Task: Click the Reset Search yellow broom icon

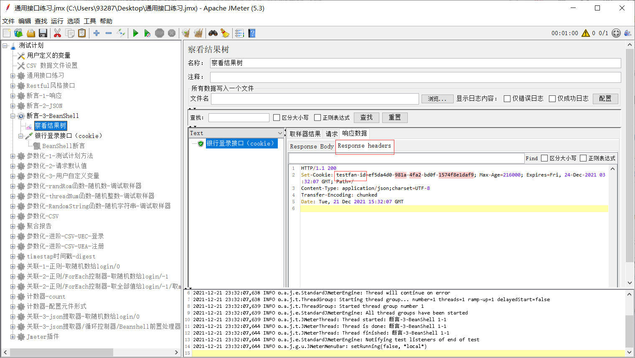Action: [225, 33]
